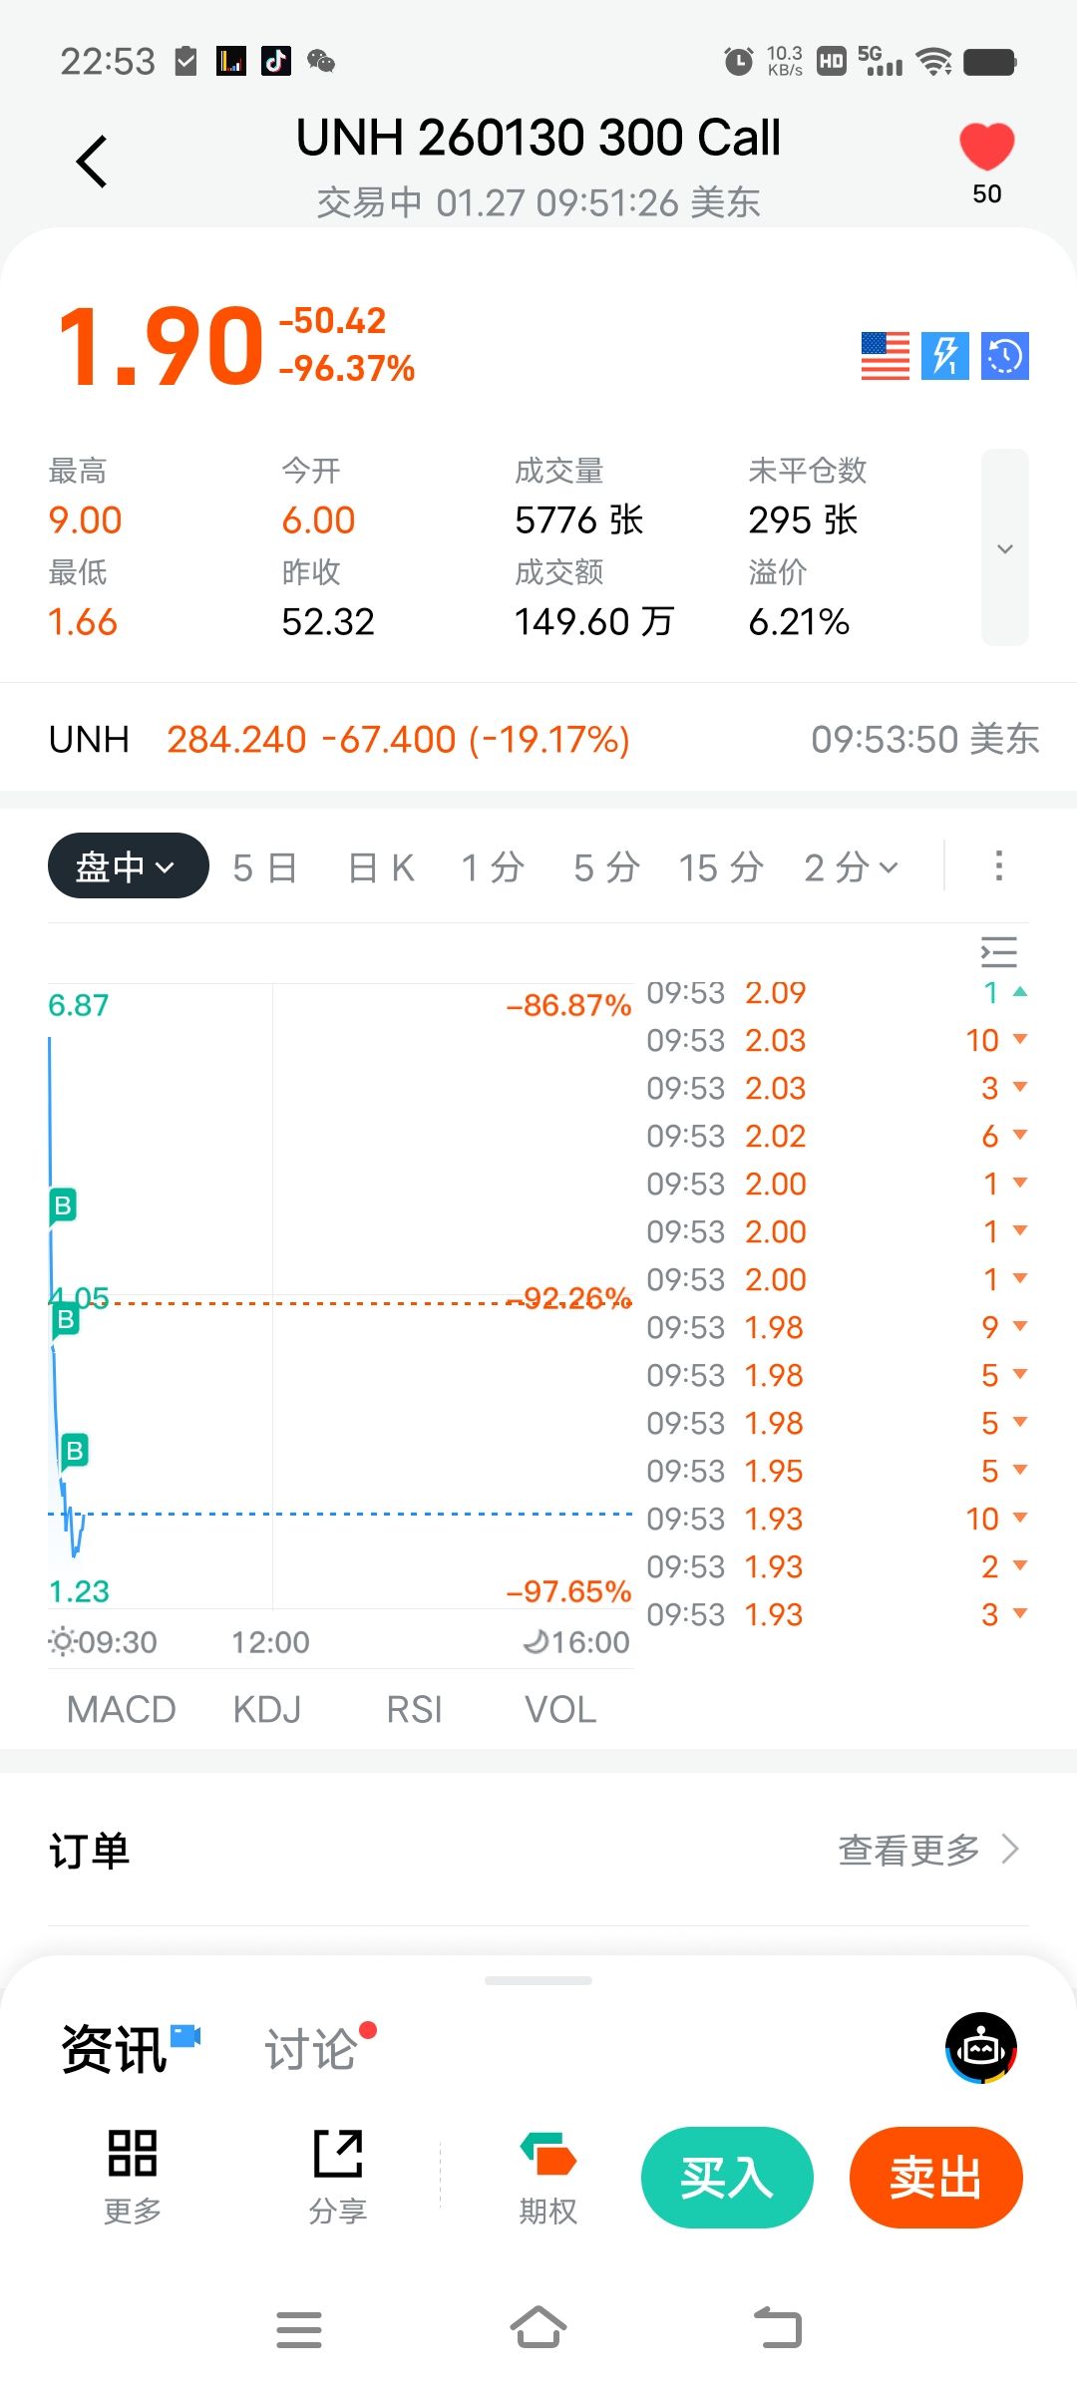Open the 2分 interval dropdown

click(851, 868)
